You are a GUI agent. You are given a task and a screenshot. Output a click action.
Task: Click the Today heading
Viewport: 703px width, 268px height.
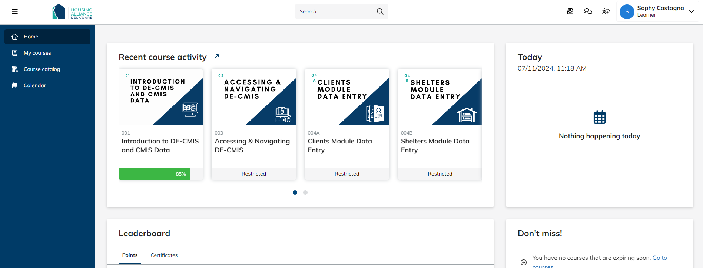coord(530,57)
